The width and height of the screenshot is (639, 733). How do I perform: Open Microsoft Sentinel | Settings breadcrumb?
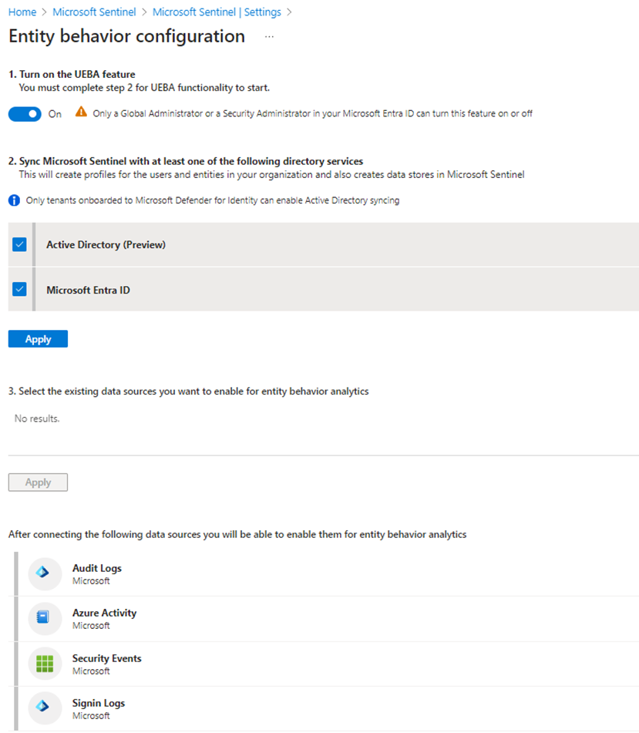coord(217,12)
